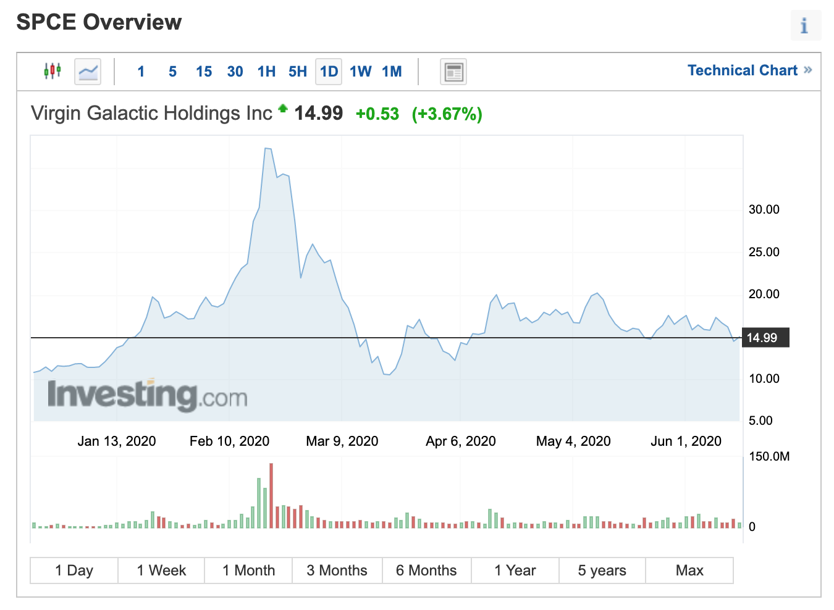Set interval to 1 minute
This screenshot has height=610, width=834.
(x=141, y=72)
